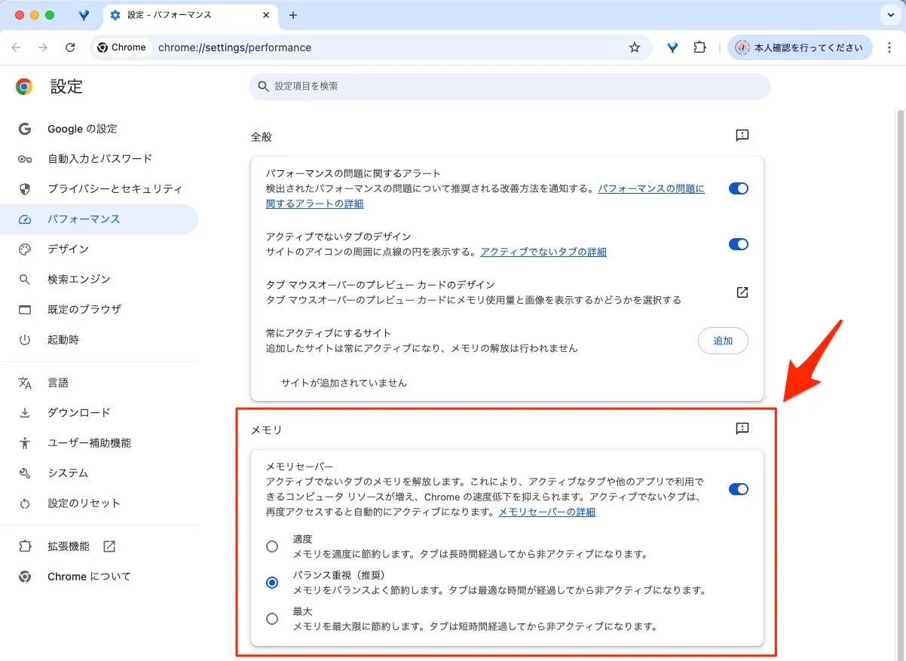Reload the page with the refresh icon

[70, 47]
